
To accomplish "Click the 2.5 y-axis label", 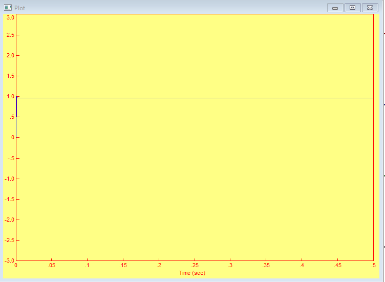I will pos(11,35).
